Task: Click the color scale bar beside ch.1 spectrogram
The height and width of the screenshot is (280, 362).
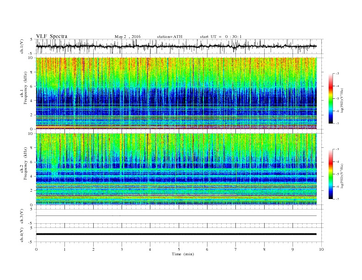Action: click(x=331, y=98)
